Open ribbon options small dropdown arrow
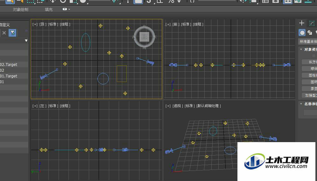 pos(69,9)
